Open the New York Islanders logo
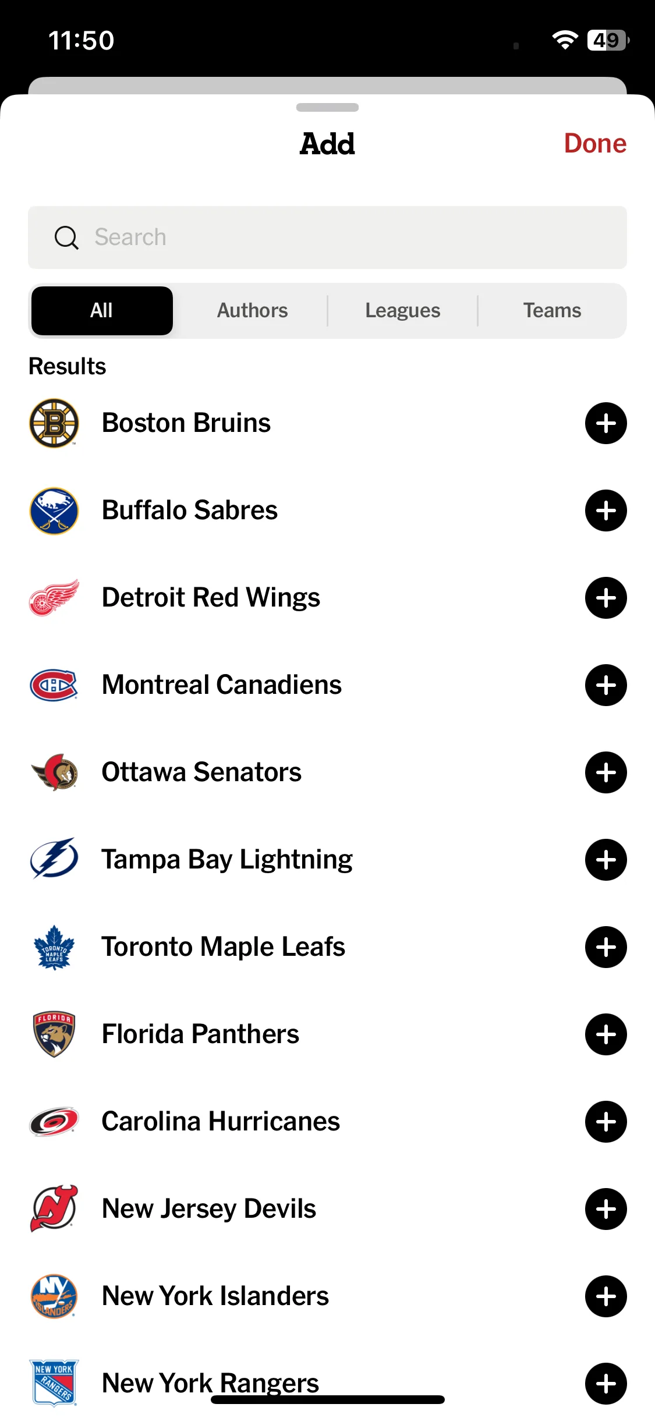The height and width of the screenshot is (1418, 655). pyautogui.click(x=54, y=1296)
